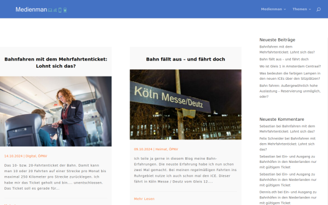Click excerpt starting Das 10- bzw. 20-Fahrtenticket

(x=55, y=177)
